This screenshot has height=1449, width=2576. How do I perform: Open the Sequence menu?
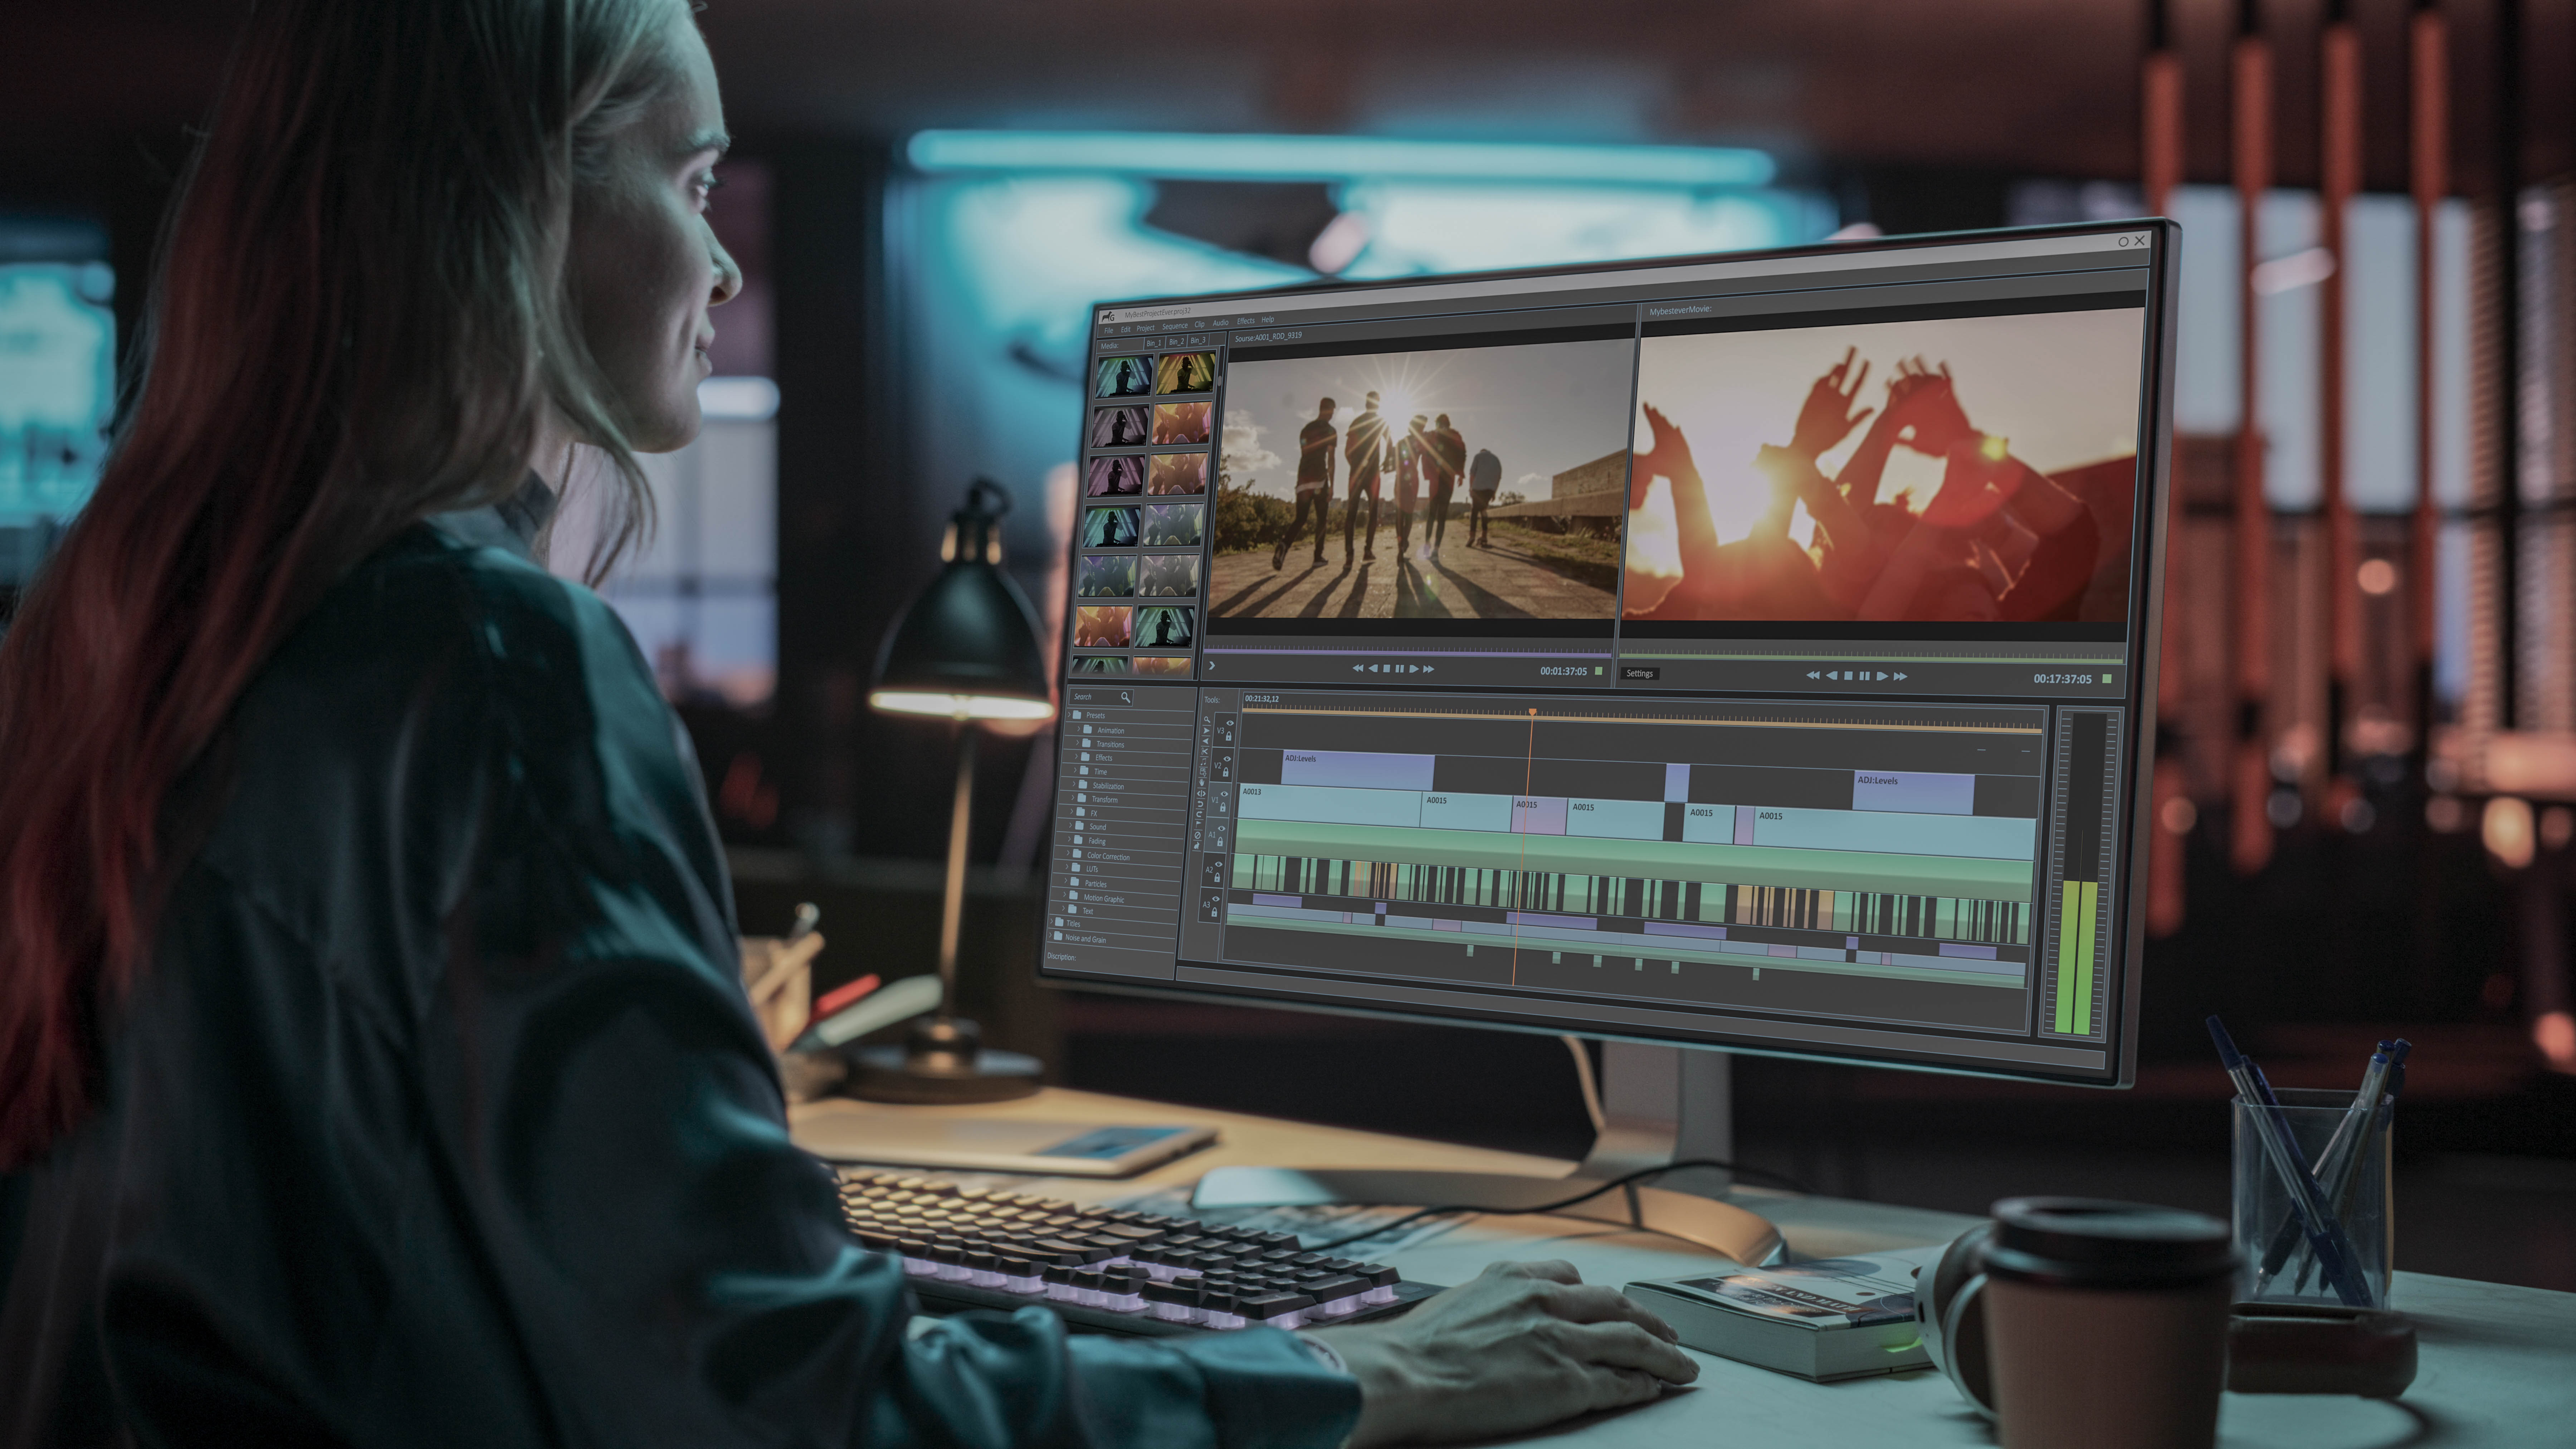[1175, 326]
